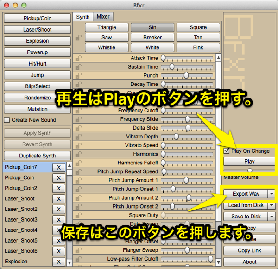Click the Explosion preset button
278x269 pixels.
[38, 41]
